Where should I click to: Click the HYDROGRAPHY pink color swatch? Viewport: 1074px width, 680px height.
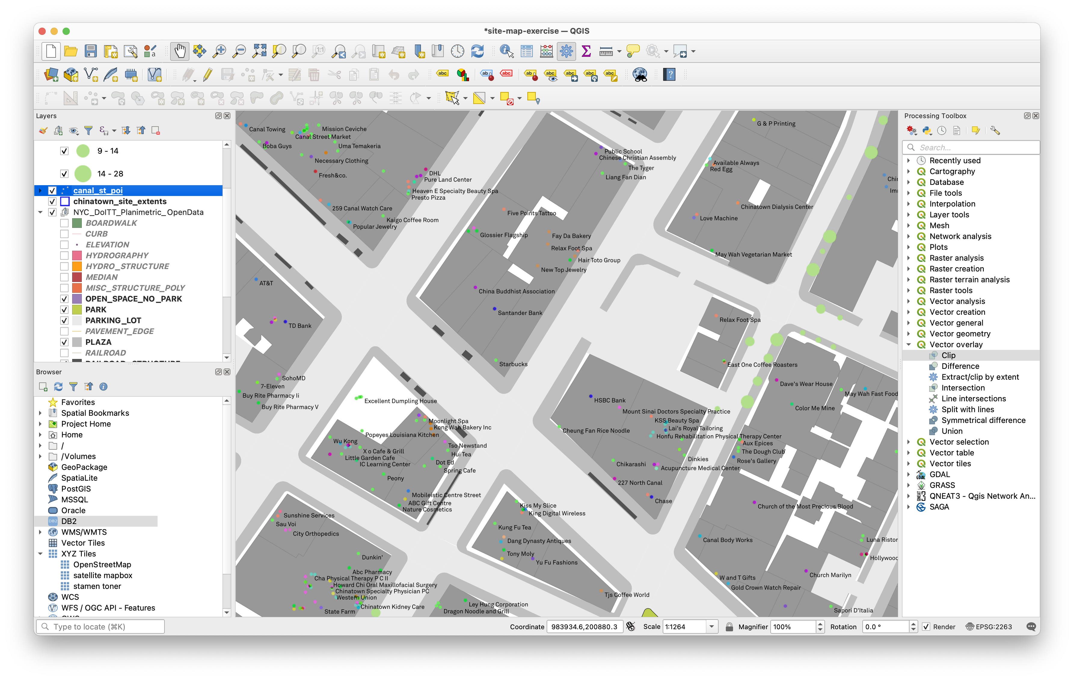pyautogui.click(x=77, y=256)
